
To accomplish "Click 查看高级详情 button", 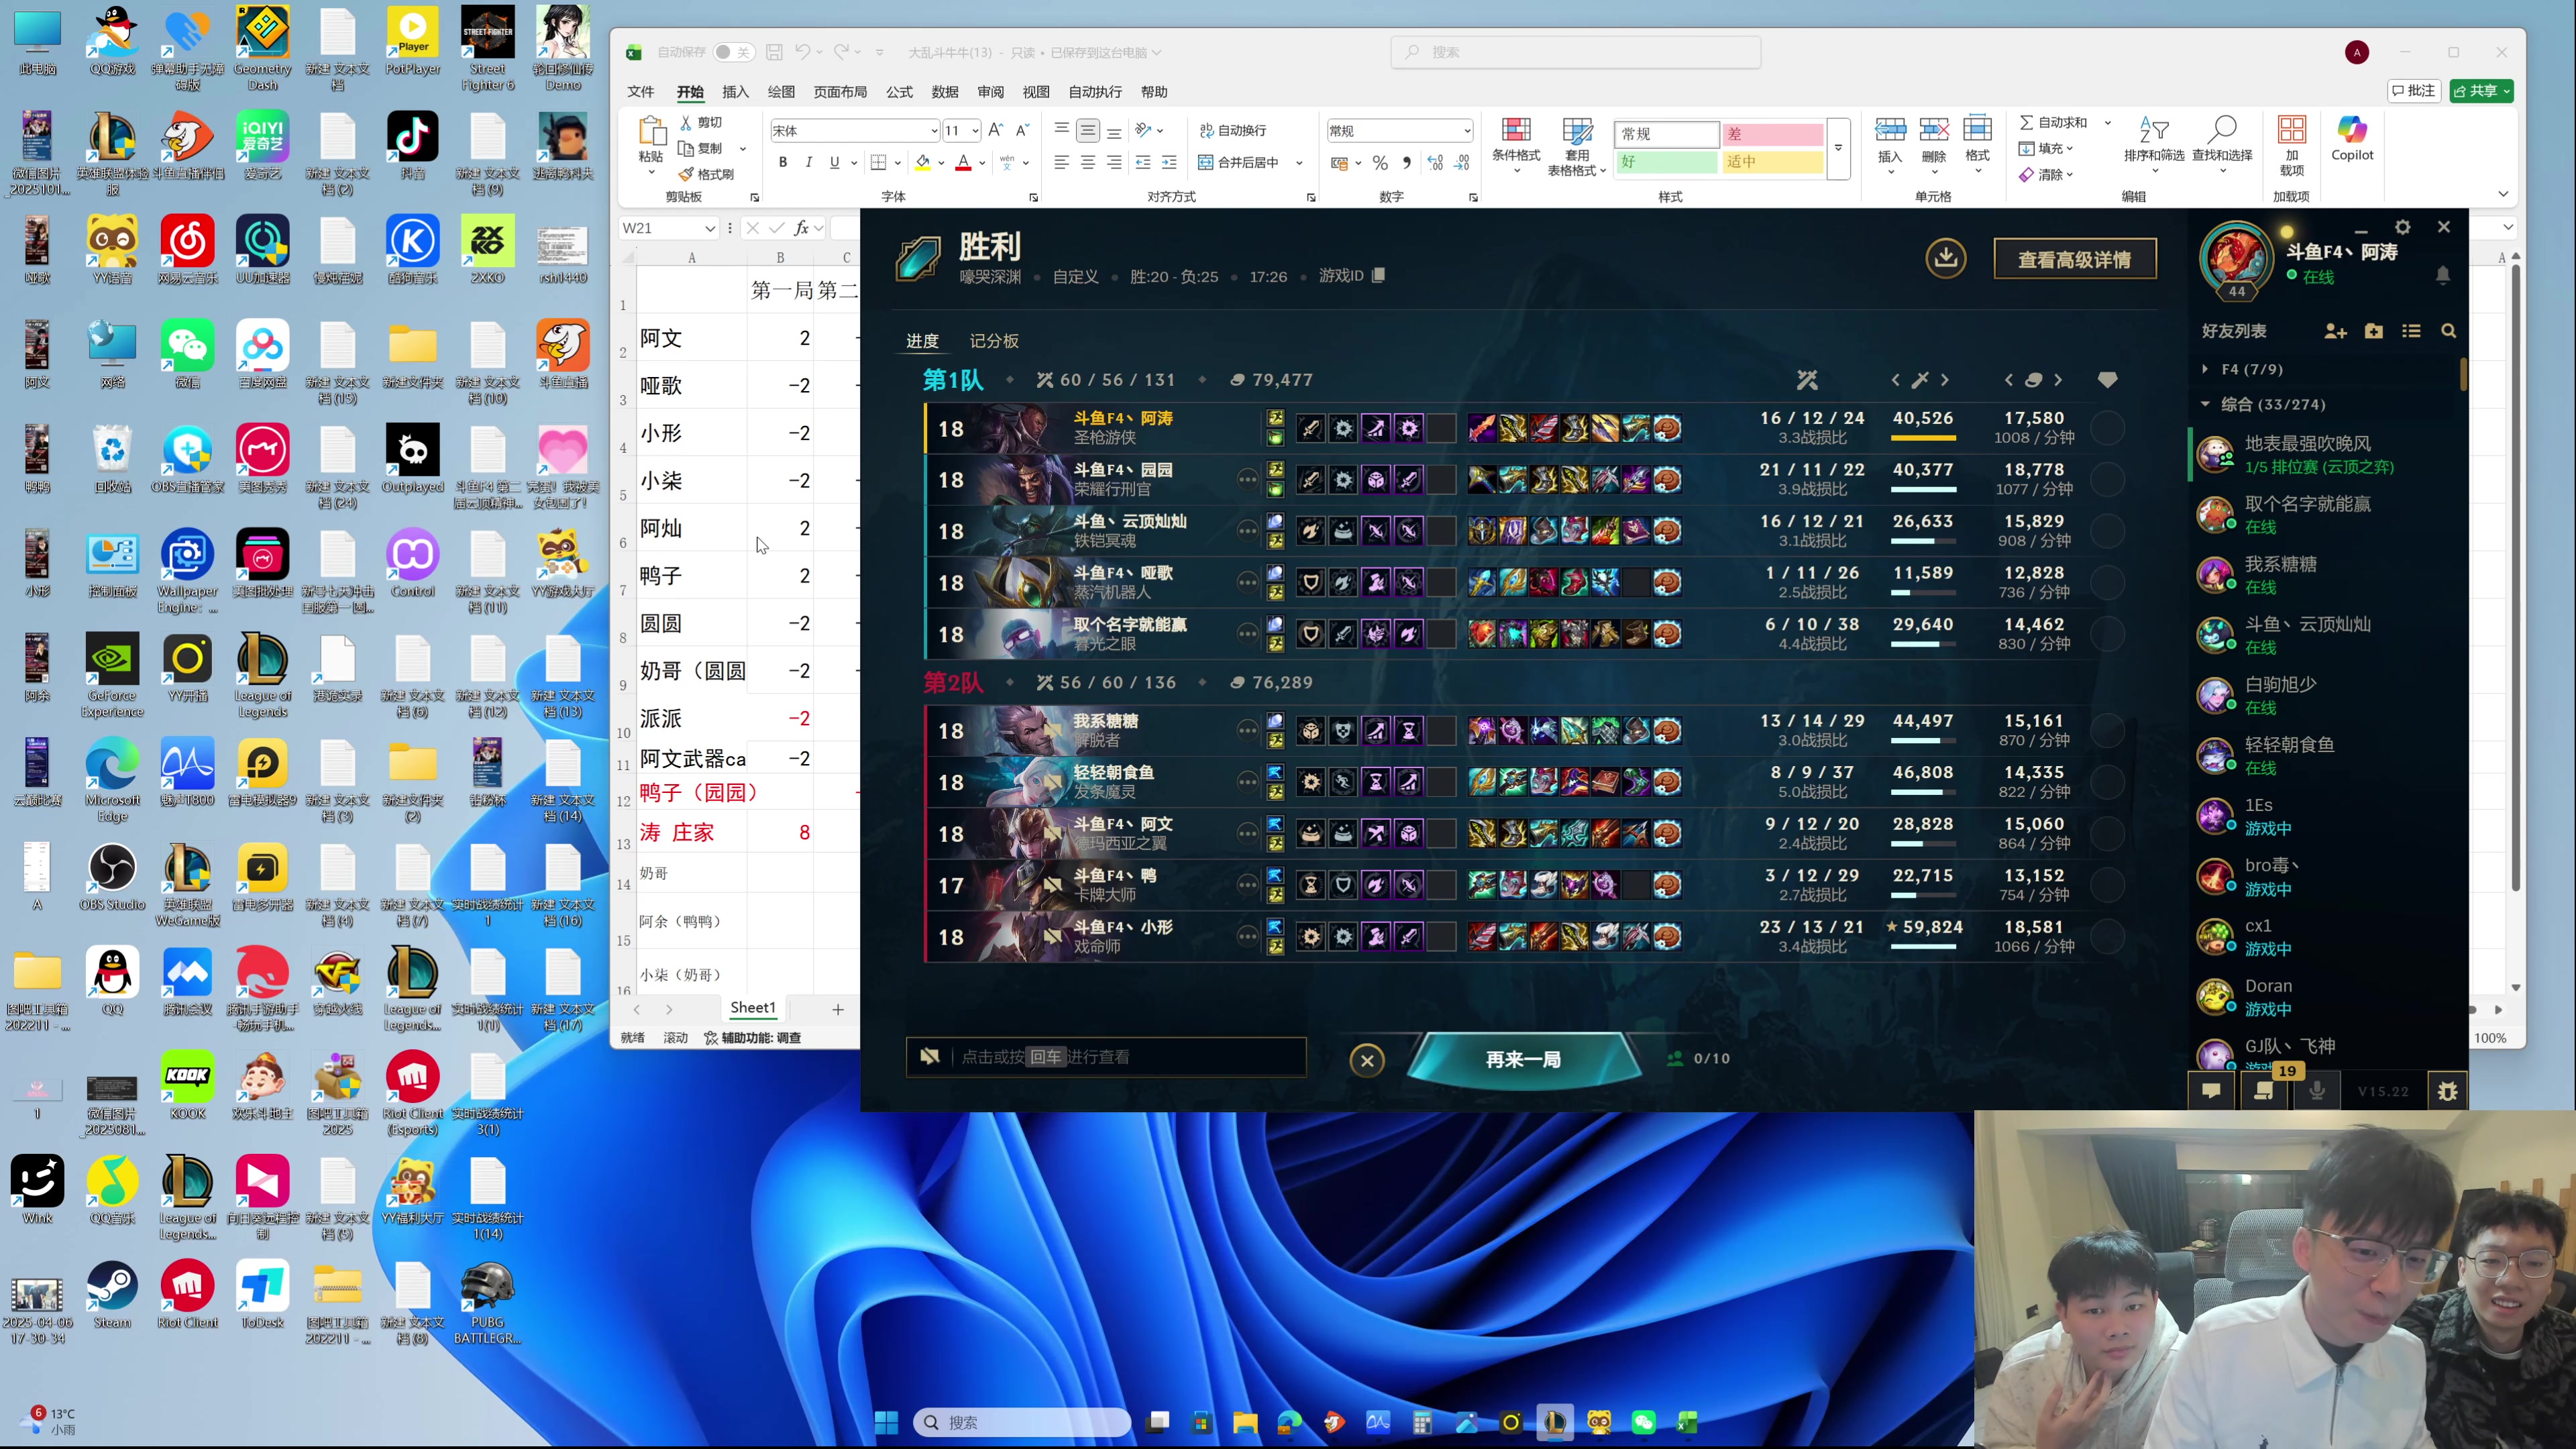I will click(x=2074, y=260).
